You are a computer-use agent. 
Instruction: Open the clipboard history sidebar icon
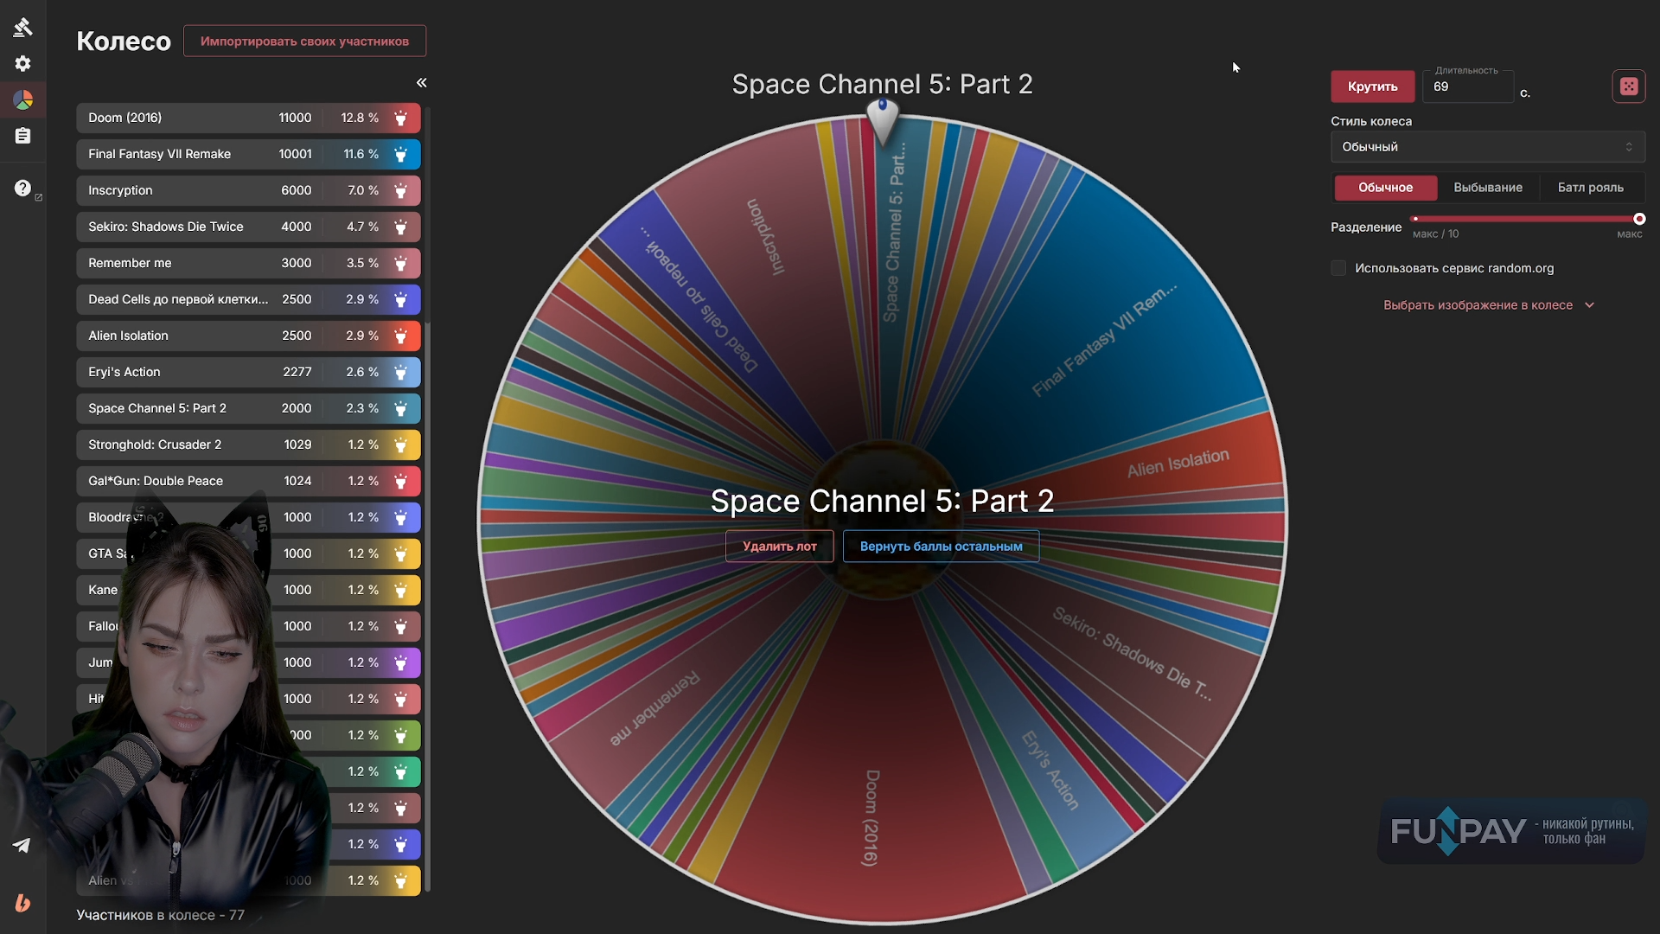23,136
